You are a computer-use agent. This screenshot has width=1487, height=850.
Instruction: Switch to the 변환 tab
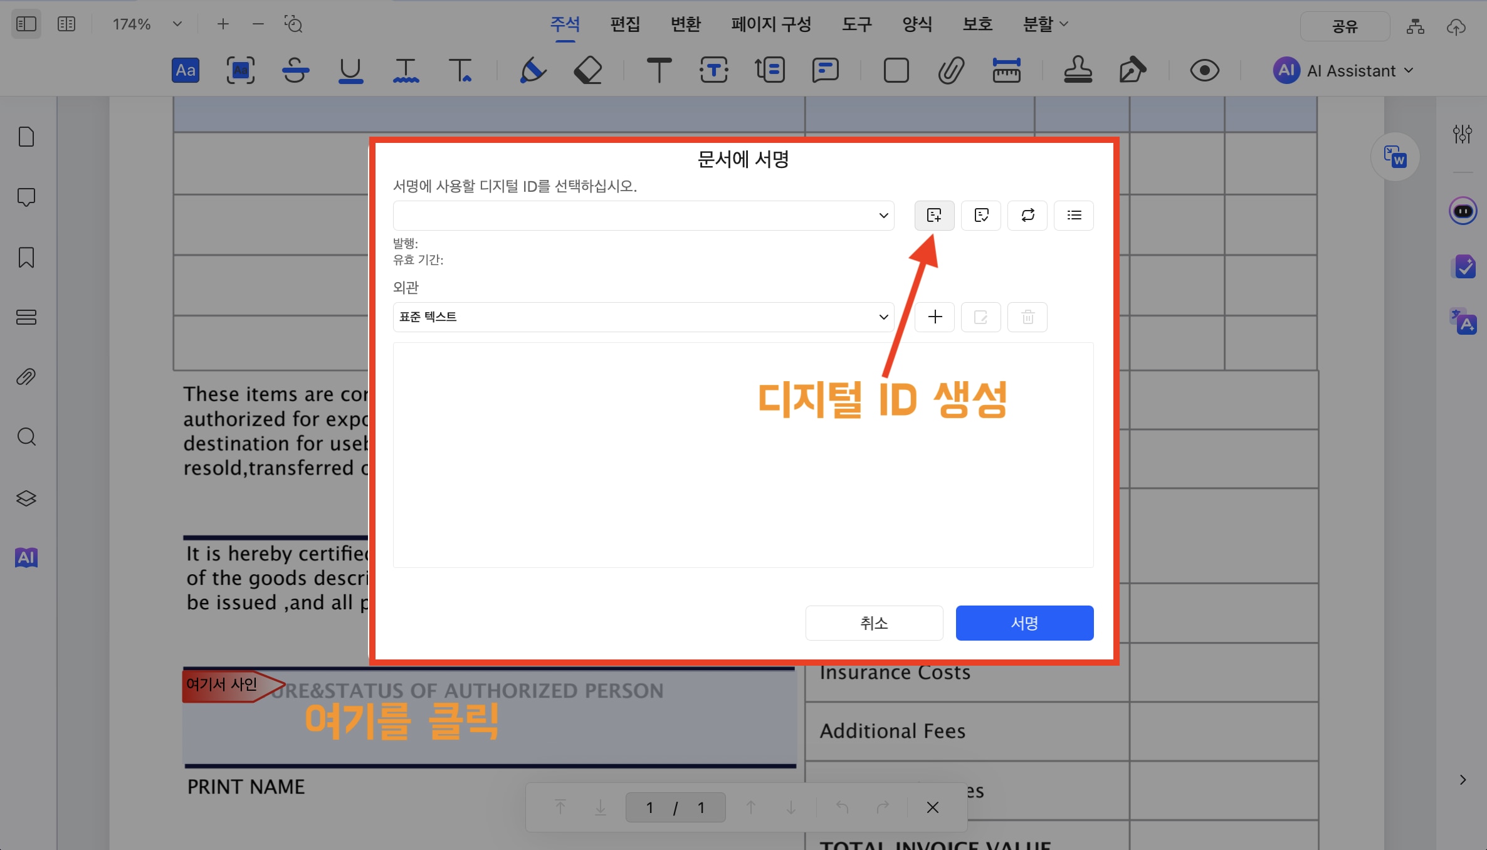point(685,24)
